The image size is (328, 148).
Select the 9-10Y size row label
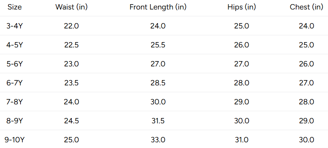[15, 140]
